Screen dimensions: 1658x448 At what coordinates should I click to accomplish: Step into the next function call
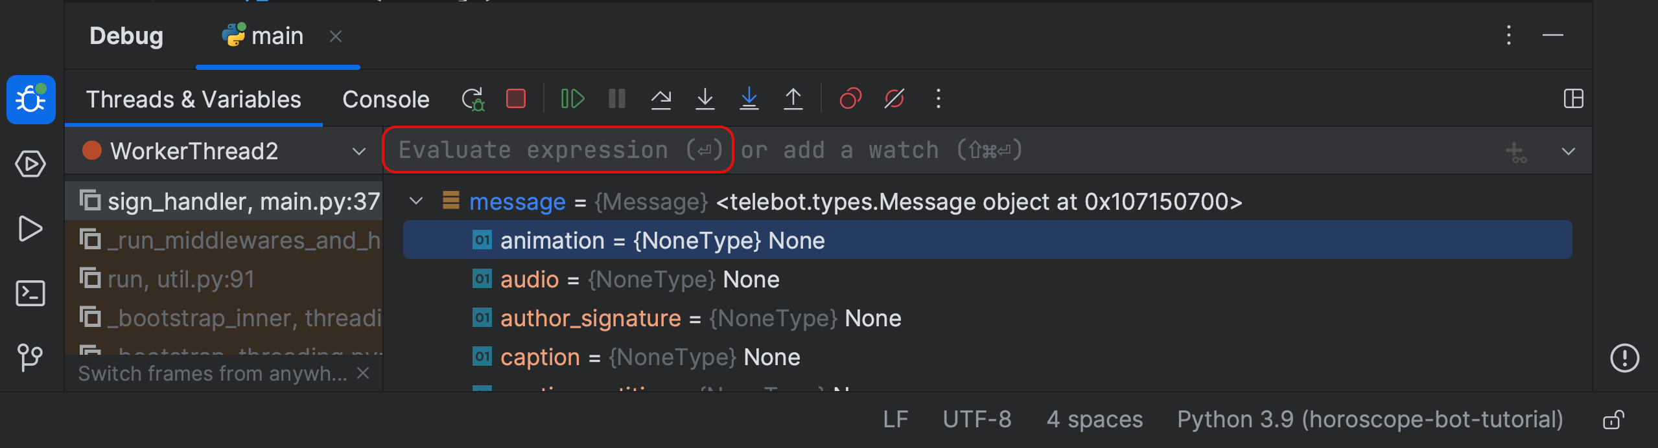[x=705, y=99]
